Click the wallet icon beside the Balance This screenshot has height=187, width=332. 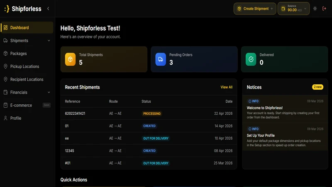click(x=283, y=9)
